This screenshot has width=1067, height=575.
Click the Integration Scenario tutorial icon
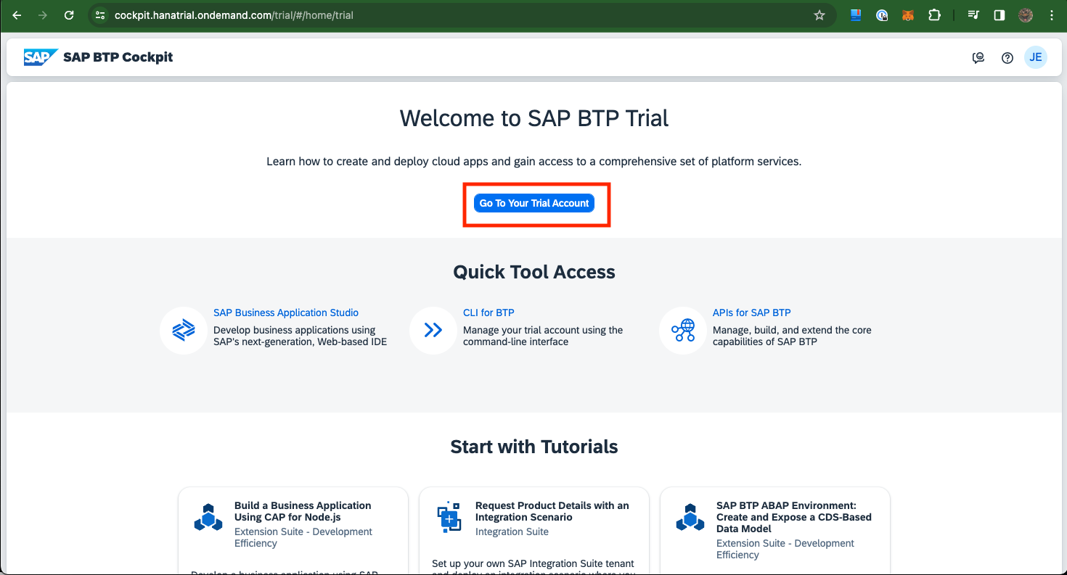point(449,518)
